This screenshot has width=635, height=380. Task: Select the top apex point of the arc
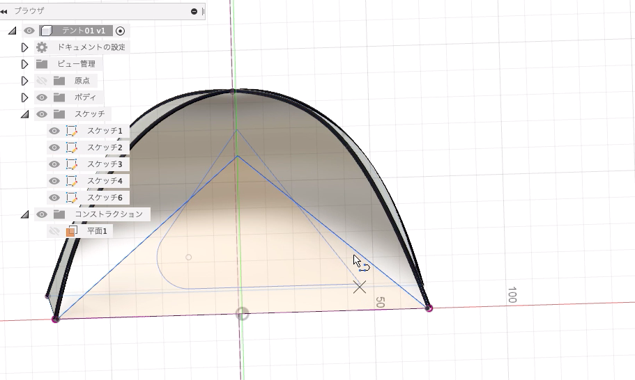(232, 91)
